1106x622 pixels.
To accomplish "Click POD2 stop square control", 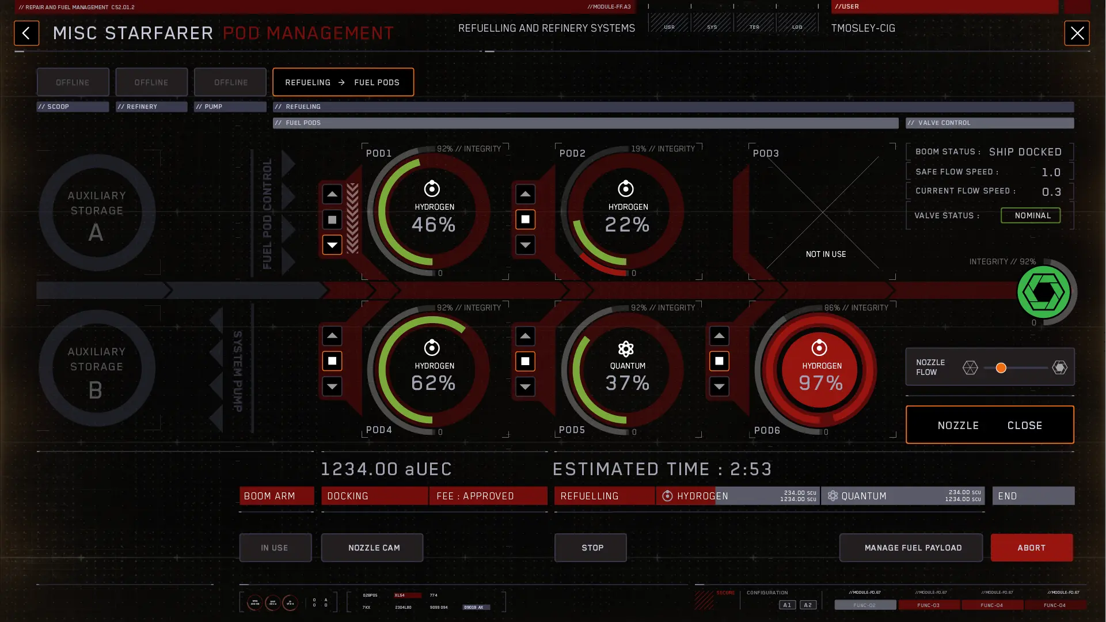I will pyautogui.click(x=525, y=219).
